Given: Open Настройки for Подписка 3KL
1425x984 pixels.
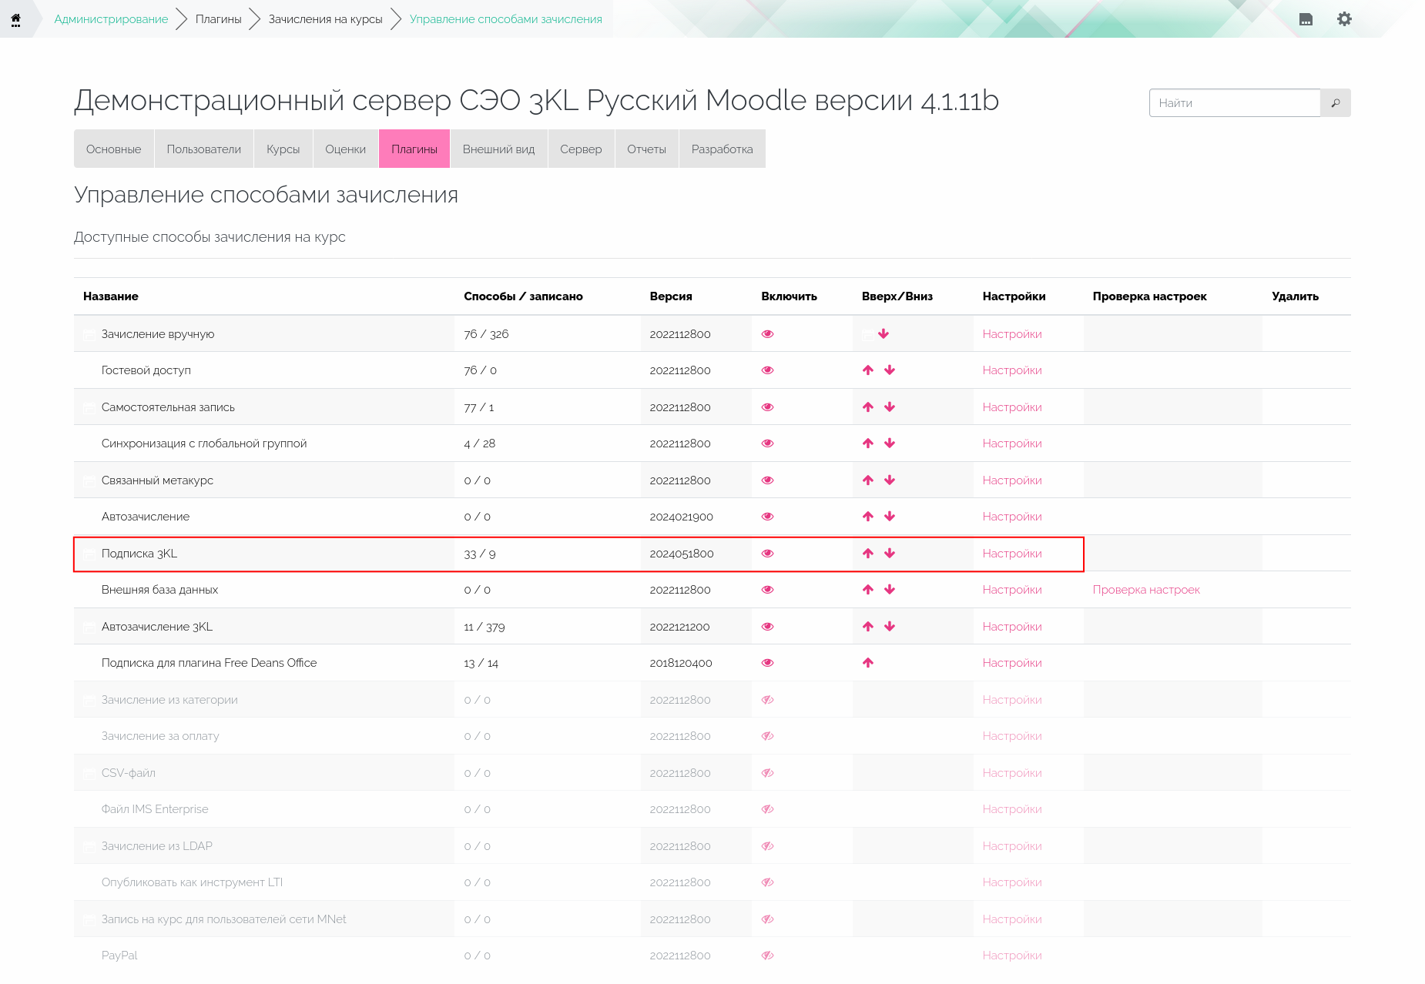Looking at the screenshot, I should 1011,554.
